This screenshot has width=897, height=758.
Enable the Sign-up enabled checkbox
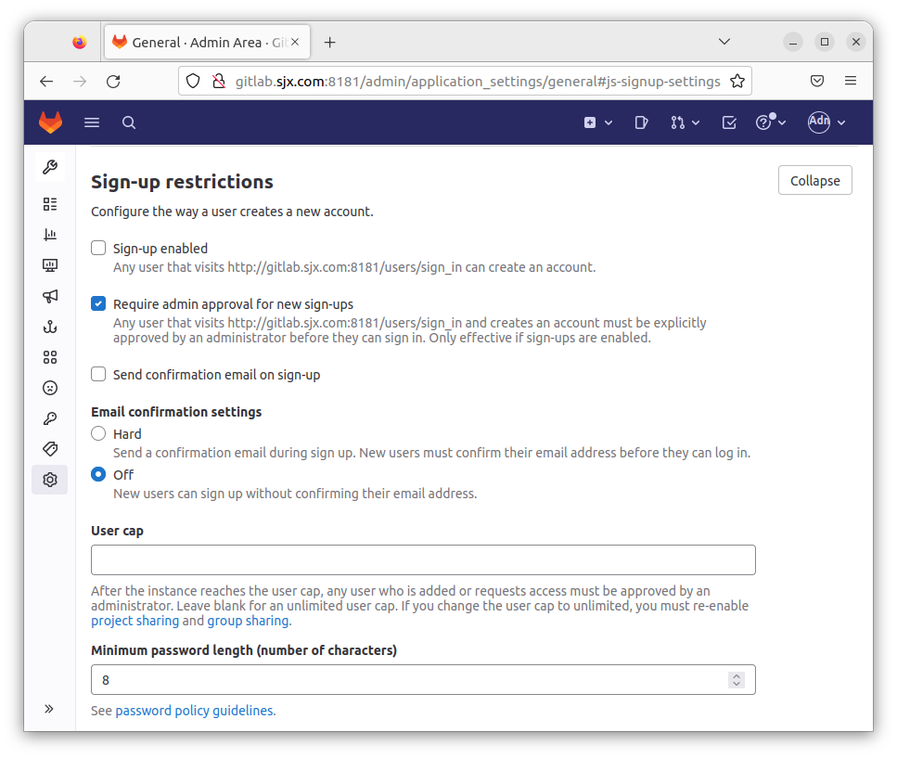[x=98, y=249]
